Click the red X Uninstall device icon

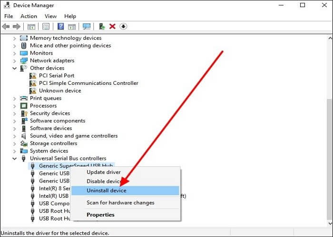pyautogui.click(x=112, y=27)
